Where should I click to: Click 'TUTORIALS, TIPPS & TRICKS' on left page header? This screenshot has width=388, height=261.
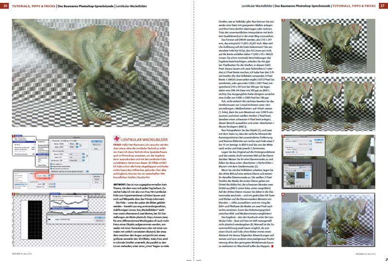tap(33, 6)
